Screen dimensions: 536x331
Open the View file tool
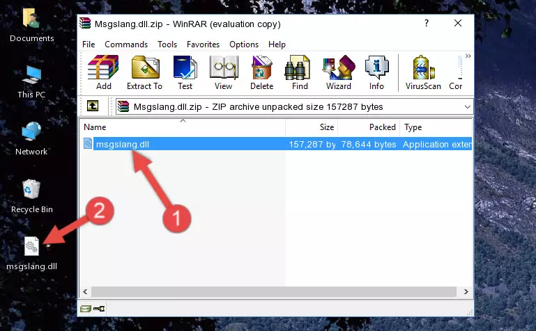click(x=223, y=72)
